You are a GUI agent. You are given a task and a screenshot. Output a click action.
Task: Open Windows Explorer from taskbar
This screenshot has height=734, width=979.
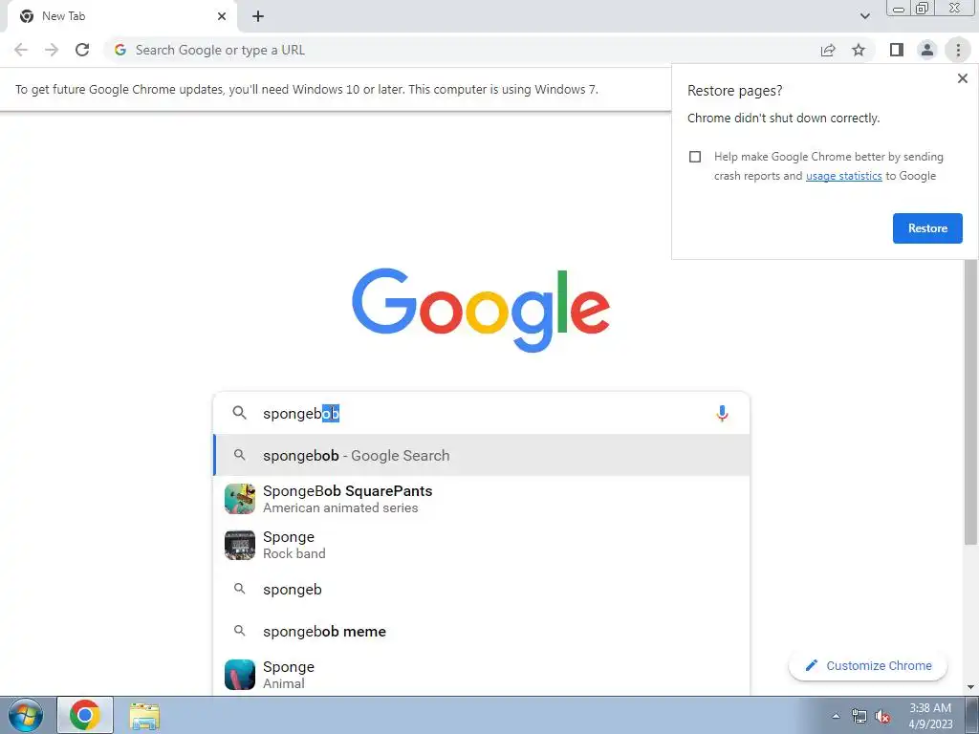point(144,715)
